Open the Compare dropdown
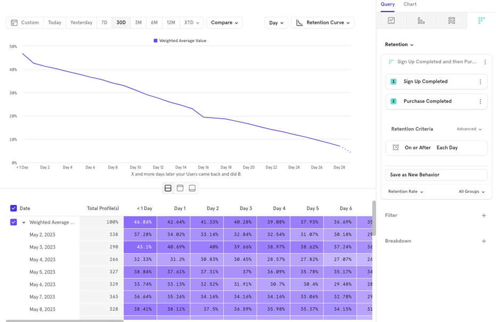Screen dimensions: 496x322 [224, 23]
